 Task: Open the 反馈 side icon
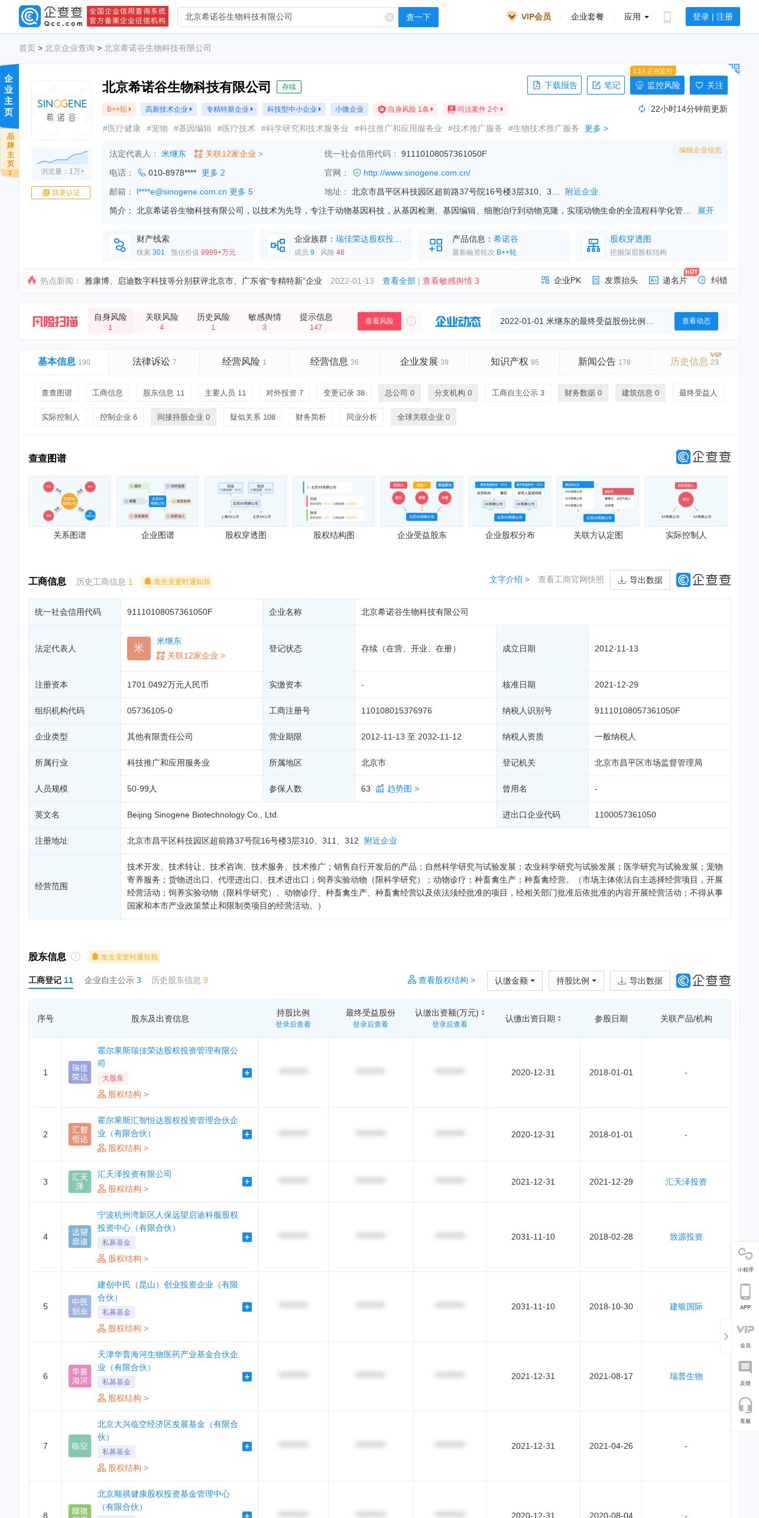coord(745,1373)
